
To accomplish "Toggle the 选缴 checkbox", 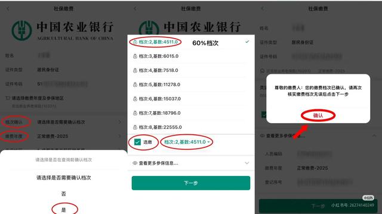I will tap(137, 142).
